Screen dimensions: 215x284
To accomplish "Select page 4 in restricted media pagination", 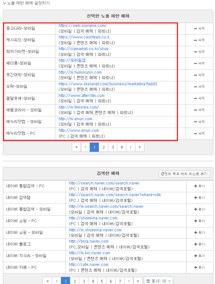I will coord(122,147).
